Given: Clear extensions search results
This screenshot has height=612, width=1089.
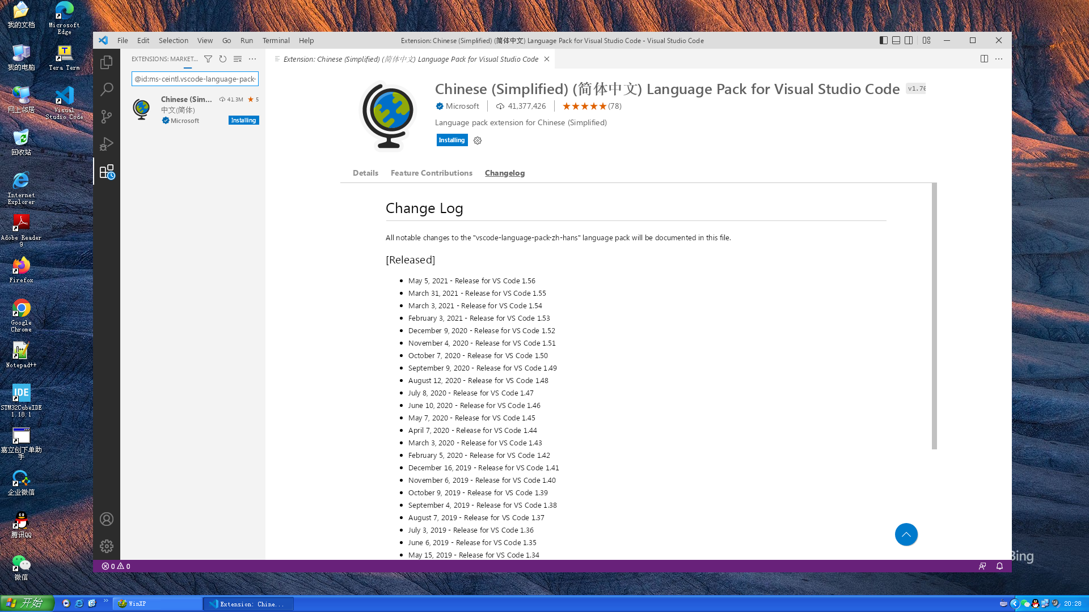Looking at the screenshot, I should point(238,59).
